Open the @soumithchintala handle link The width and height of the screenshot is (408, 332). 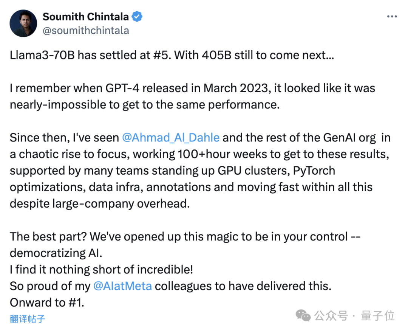click(86, 31)
